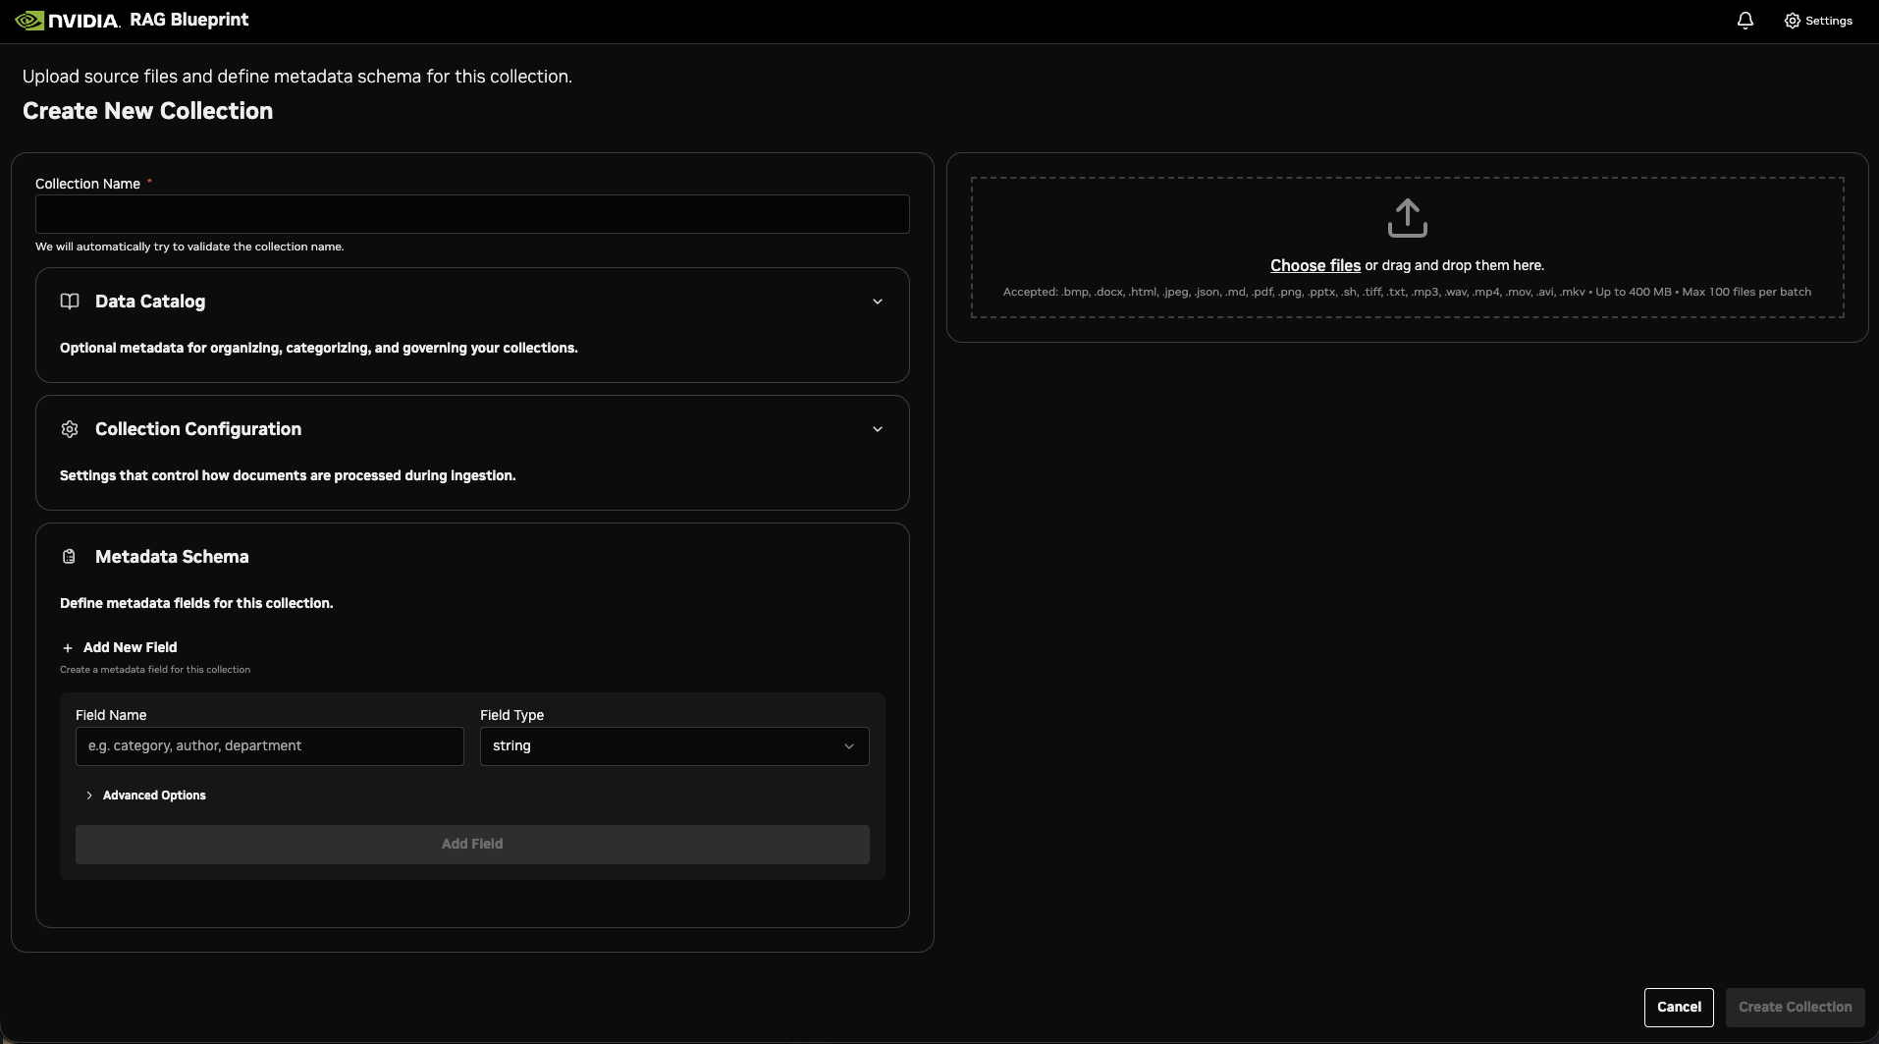1879x1044 pixels.
Task: Click the Choose files link
Action: coord(1315,265)
